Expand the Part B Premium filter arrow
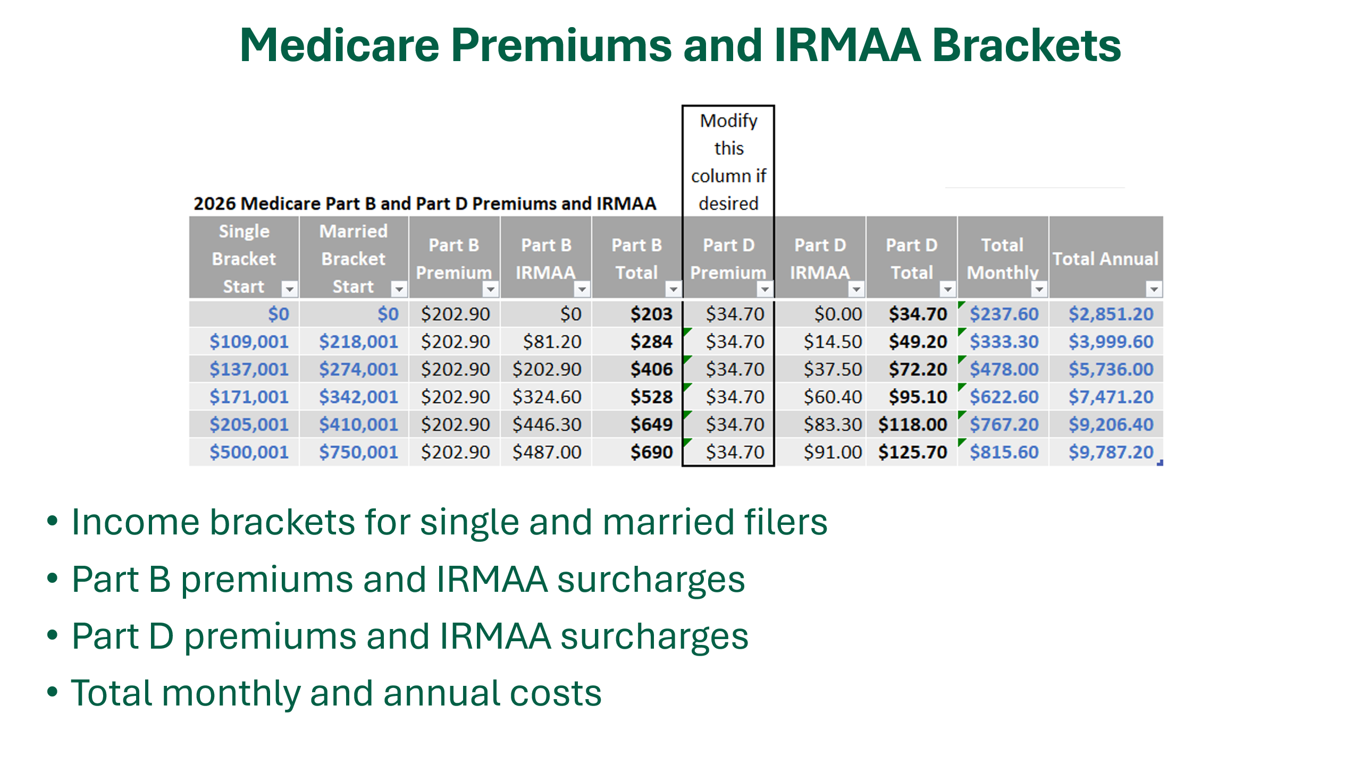This screenshot has height=765, width=1361. point(490,289)
